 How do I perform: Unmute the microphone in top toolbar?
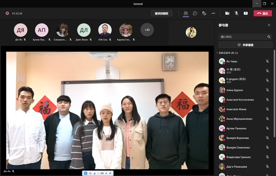pyautogui.click(x=236, y=13)
